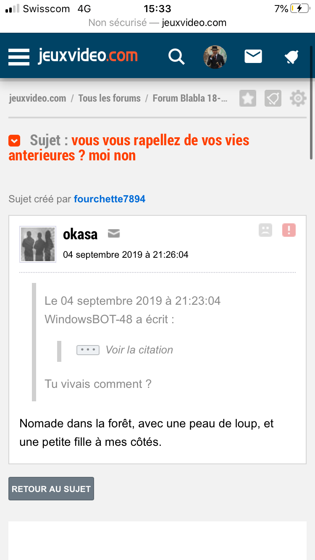Send a message to okasa via envelope

click(x=114, y=233)
